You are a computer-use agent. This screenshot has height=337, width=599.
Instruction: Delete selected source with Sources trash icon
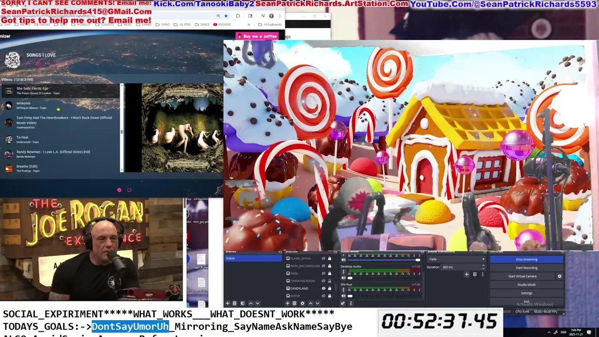pyautogui.click(x=294, y=303)
